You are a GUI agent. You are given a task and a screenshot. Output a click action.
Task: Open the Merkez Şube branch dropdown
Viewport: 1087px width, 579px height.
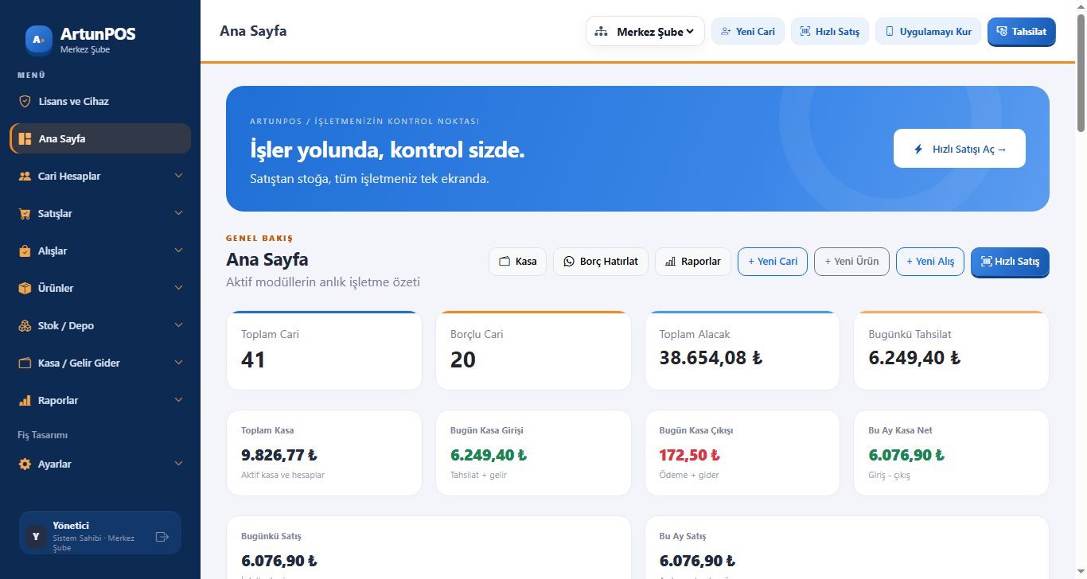(645, 32)
